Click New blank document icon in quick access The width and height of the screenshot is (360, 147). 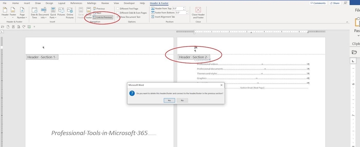point(8,27)
